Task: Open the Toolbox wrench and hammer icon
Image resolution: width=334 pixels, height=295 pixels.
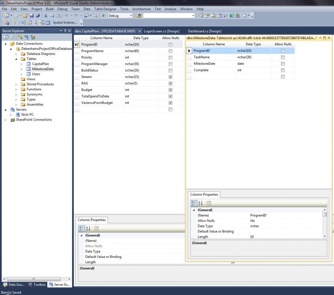Action: point(225,16)
